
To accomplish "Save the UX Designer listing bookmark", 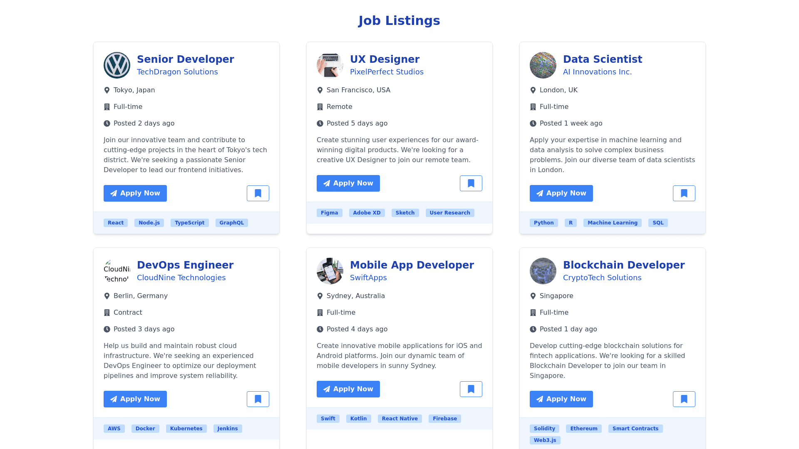I will pyautogui.click(x=471, y=183).
